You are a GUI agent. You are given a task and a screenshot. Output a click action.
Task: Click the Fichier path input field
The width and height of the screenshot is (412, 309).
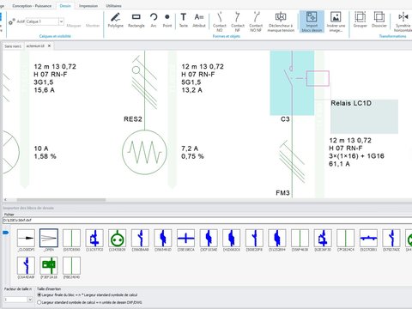[207, 221]
